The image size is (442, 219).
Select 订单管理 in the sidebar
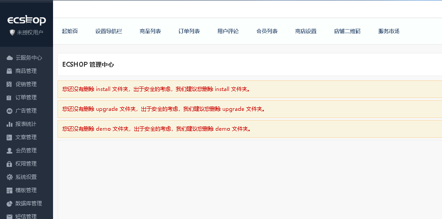click(27, 98)
